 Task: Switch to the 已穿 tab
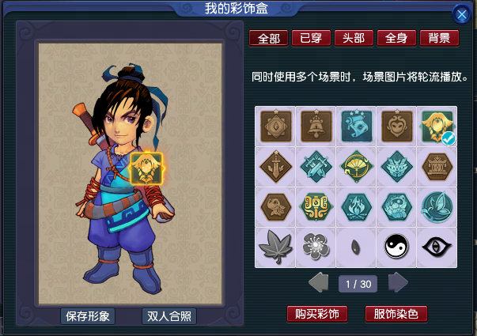[311, 38]
